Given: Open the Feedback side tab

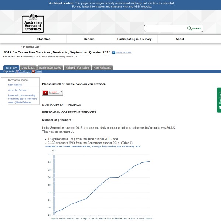Looking at the screenshot, I should (219, 99).
